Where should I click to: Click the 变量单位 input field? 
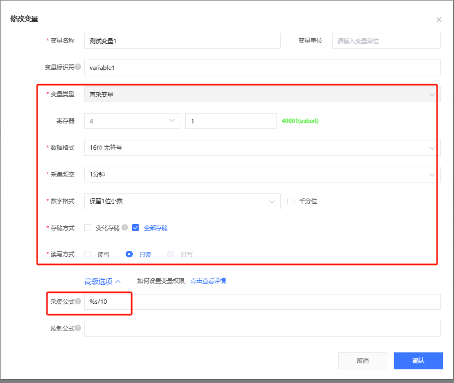[386, 41]
